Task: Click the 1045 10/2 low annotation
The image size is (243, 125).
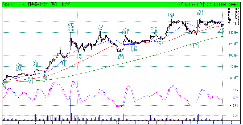Action: click(79, 56)
